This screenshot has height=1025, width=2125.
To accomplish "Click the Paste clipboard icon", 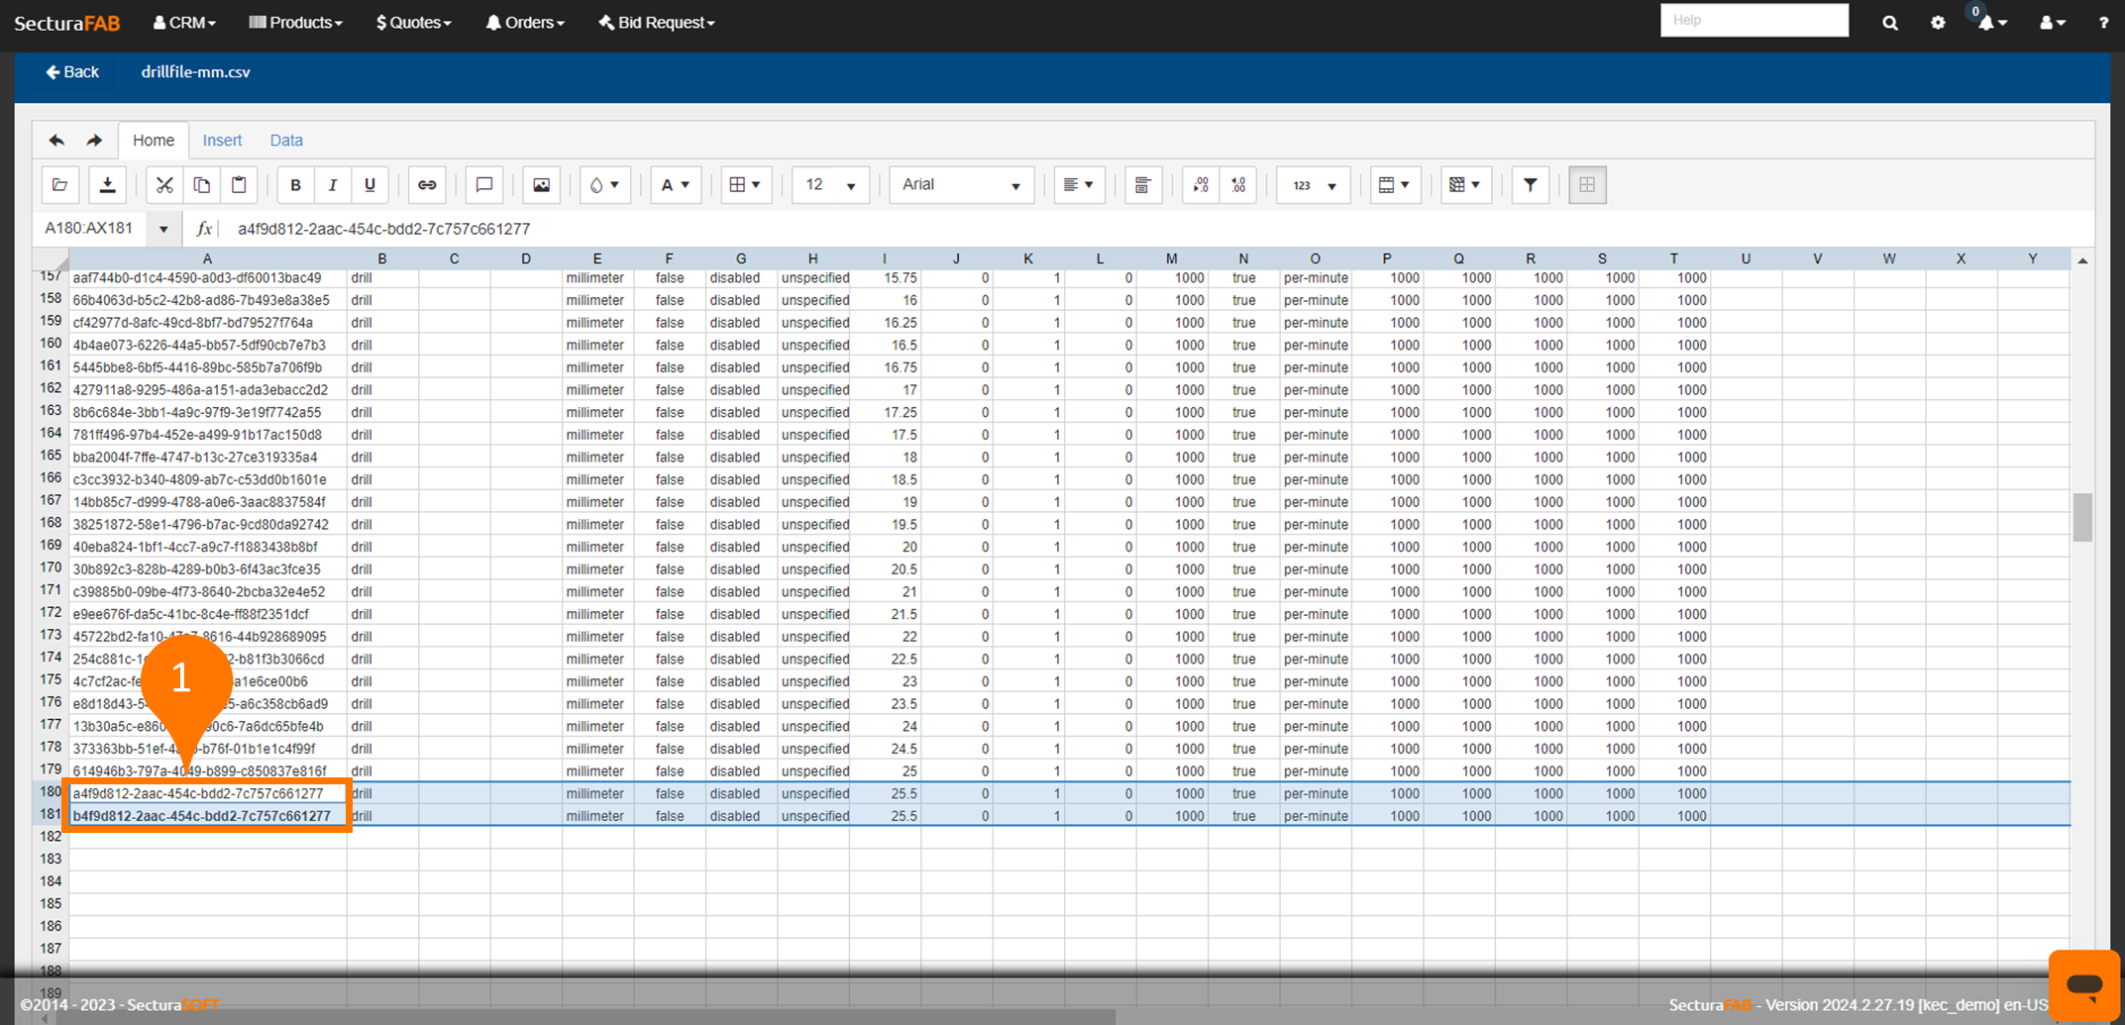I will 239,185.
